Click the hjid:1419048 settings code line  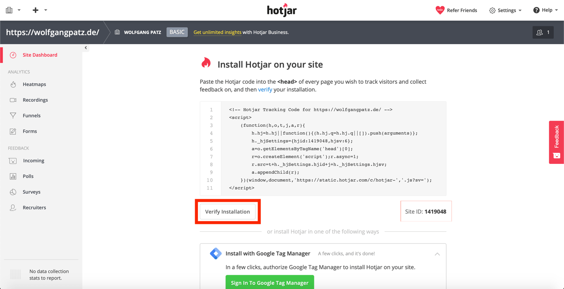coord(302,141)
